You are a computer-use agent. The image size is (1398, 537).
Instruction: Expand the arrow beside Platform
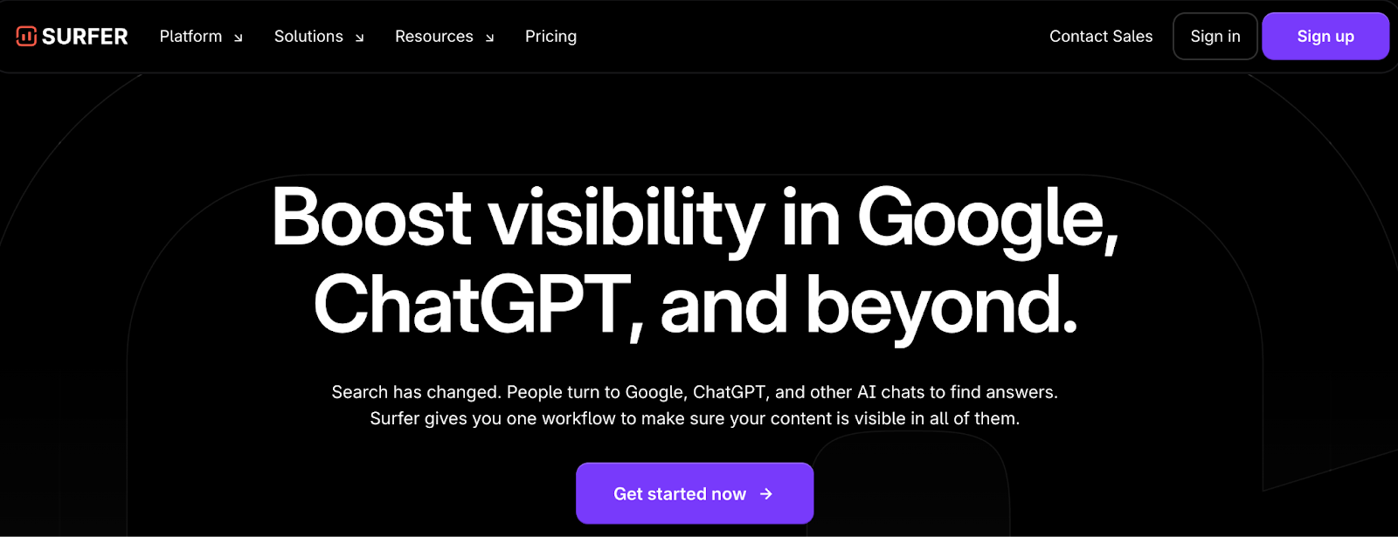pos(238,38)
